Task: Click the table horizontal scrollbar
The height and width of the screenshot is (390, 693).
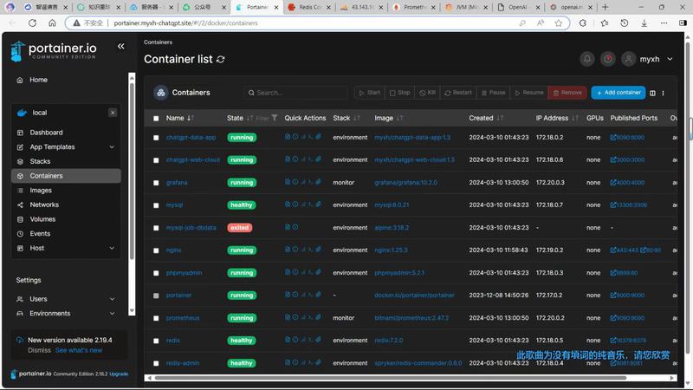Action: click(x=391, y=378)
